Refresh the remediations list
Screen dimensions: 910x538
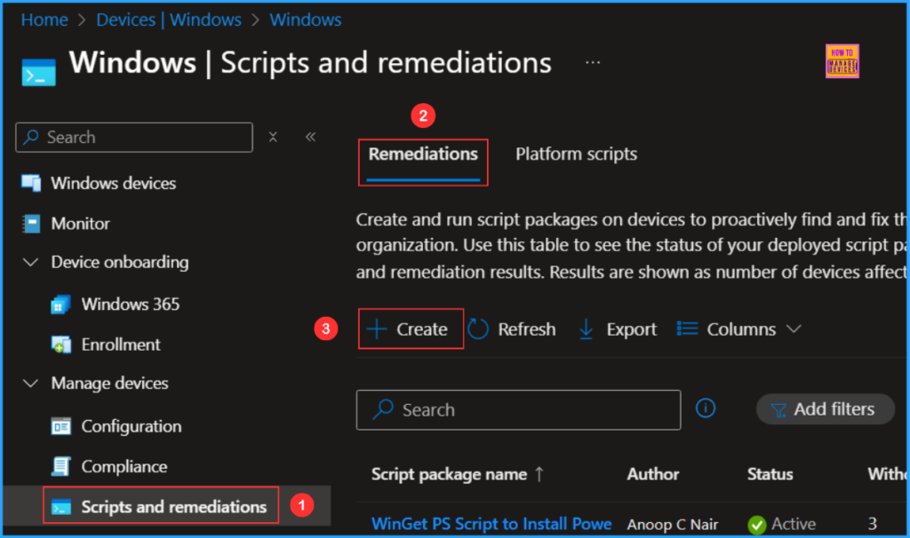pyautogui.click(x=513, y=328)
